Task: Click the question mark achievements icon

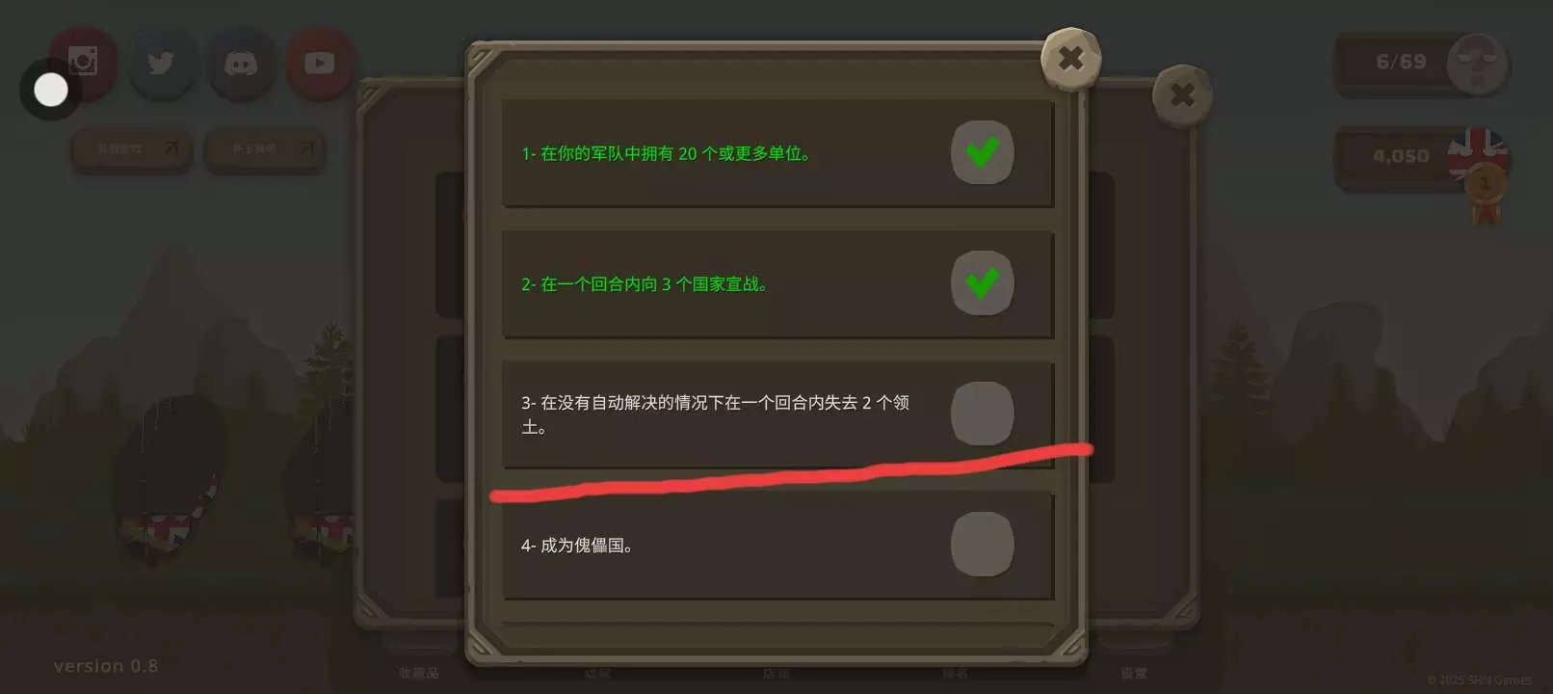Action: coord(1477,63)
